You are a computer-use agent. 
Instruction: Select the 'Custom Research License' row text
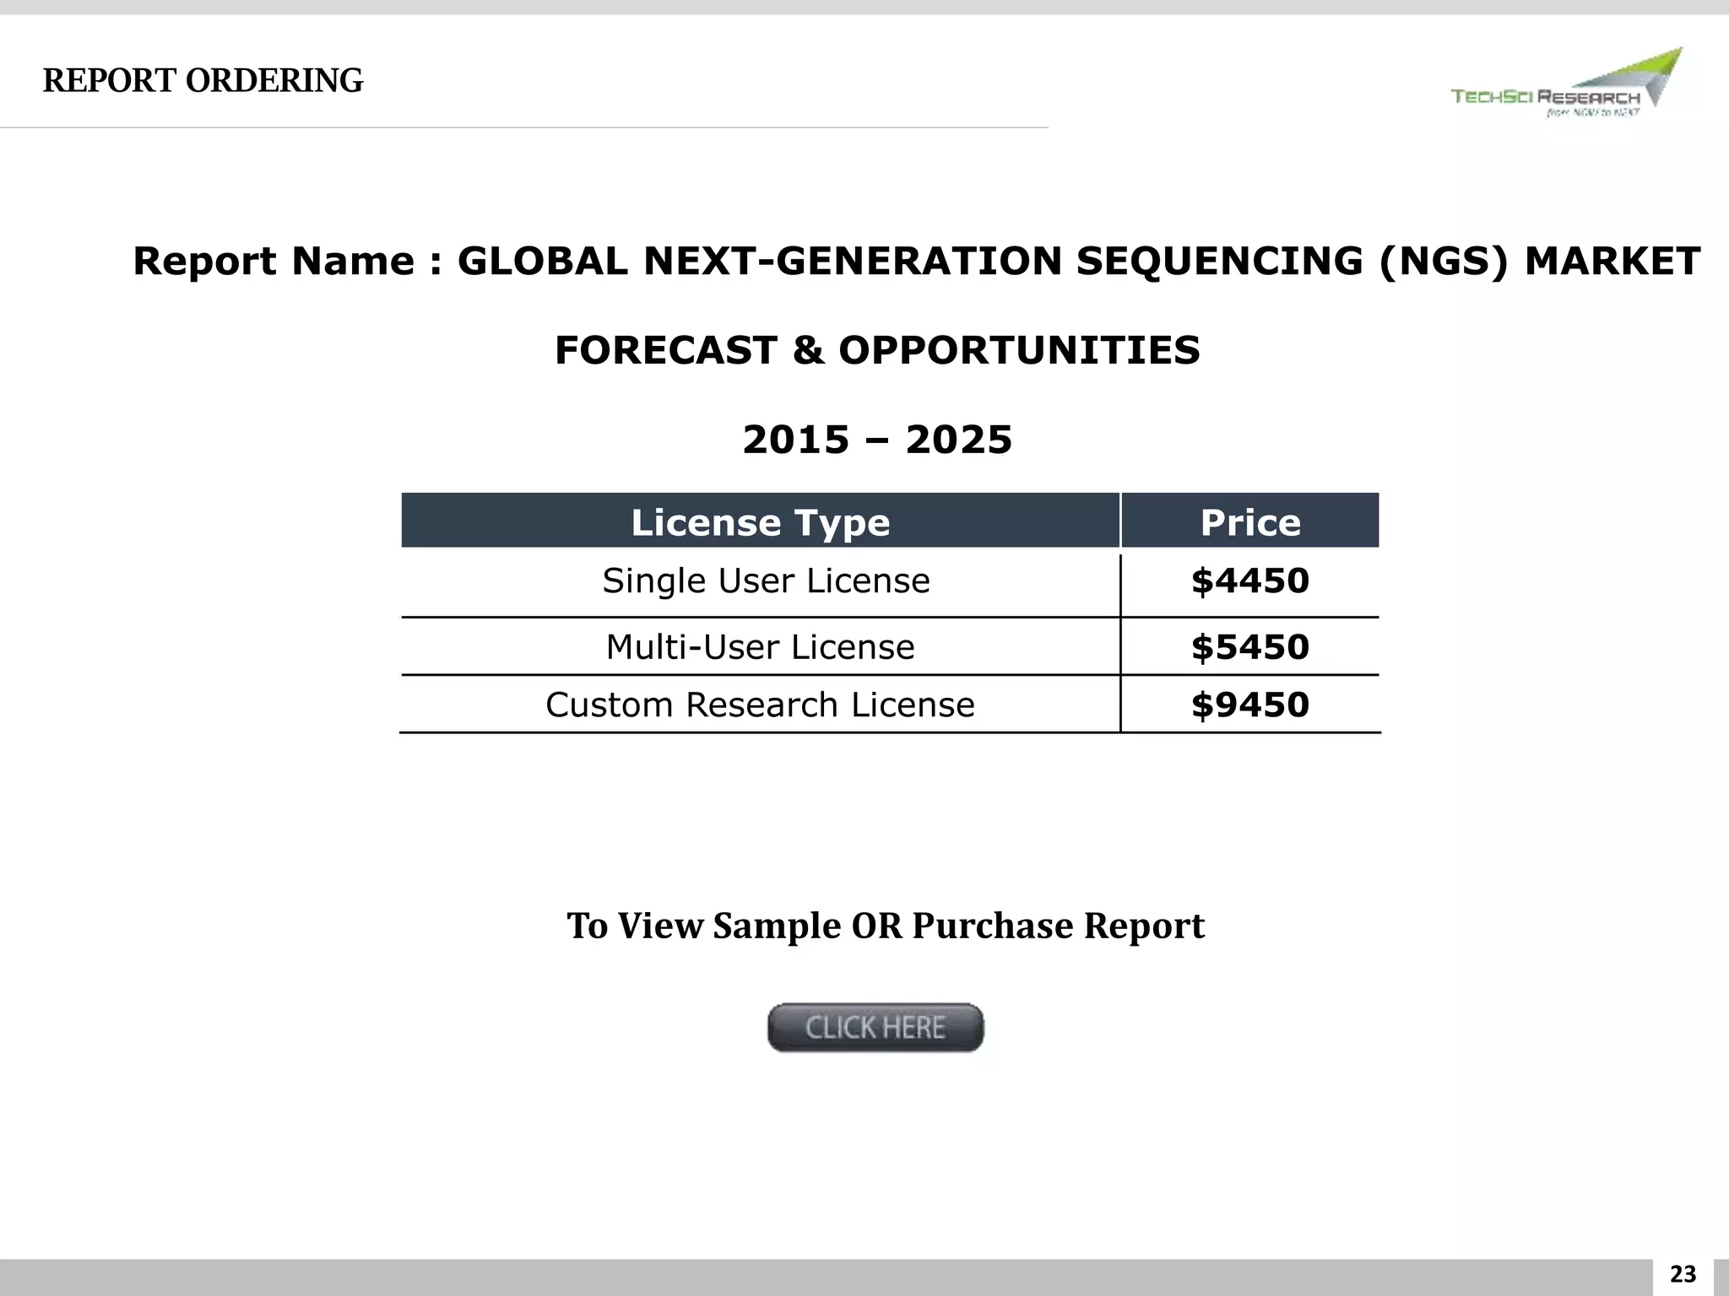pyautogui.click(x=760, y=705)
